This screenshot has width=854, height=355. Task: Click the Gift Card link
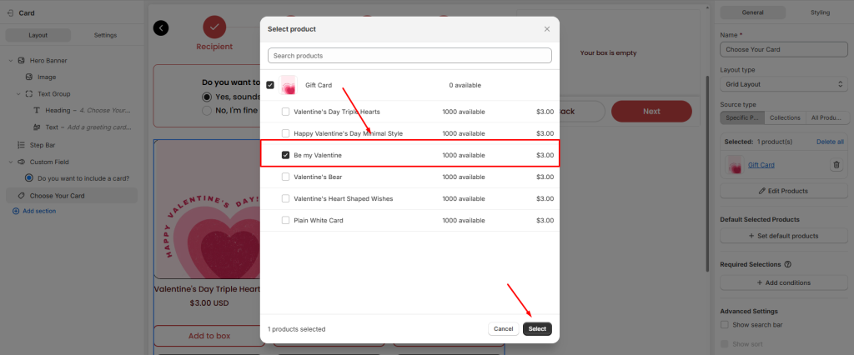tap(761, 165)
